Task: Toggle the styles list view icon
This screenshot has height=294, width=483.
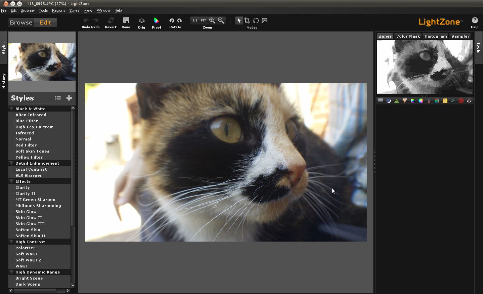Action: (x=58, y=98)
